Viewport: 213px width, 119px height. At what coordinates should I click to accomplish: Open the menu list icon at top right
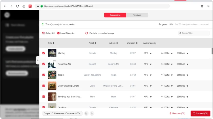(208, 6)
